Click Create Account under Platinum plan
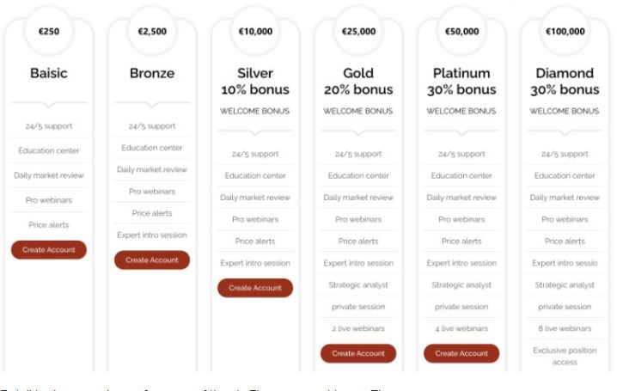Image resolution: width=617 pixels, height=391 pixels. click(461, 353)
